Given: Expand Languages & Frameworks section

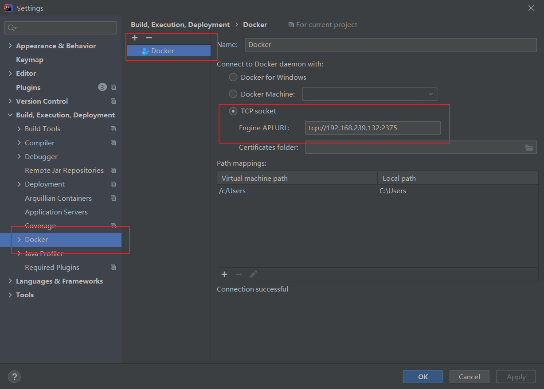Looking at the screenshot, I should 10,281.
